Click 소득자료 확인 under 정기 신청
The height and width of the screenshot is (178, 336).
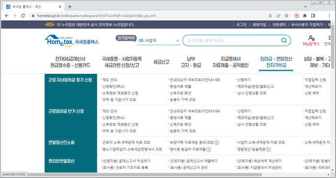point(180,93)
